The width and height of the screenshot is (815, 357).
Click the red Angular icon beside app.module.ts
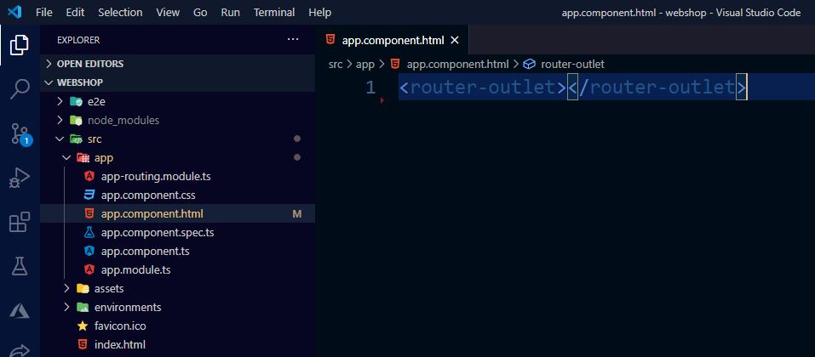click(x=89, y=269)
